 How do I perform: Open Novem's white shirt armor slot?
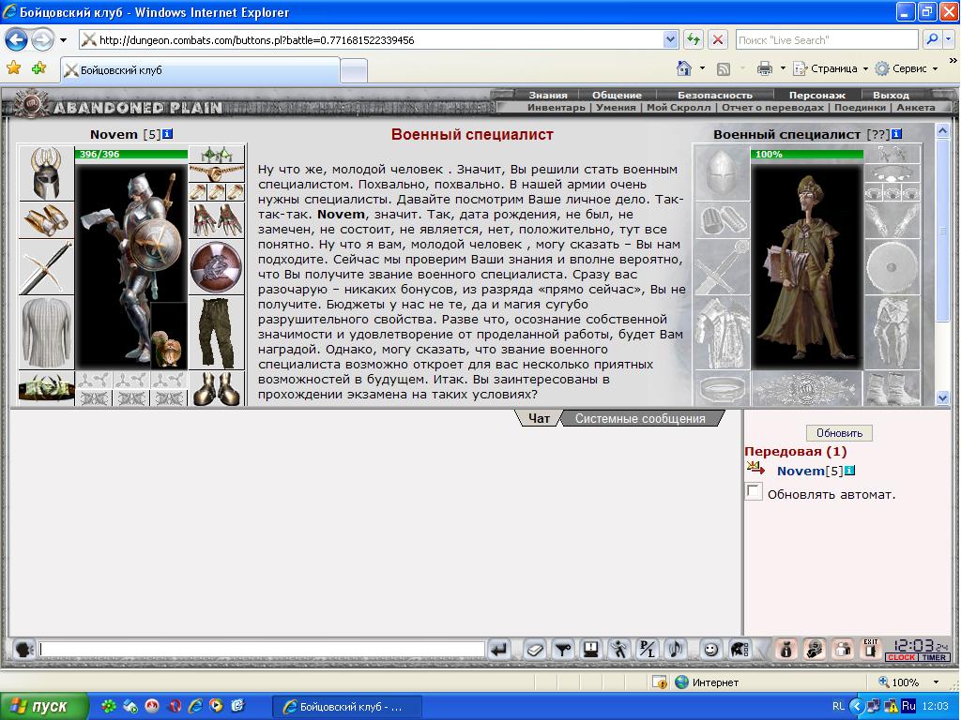point(47,333)
